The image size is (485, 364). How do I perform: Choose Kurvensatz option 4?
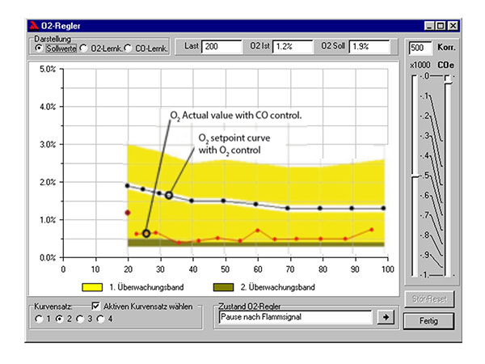tap(99, 319)
